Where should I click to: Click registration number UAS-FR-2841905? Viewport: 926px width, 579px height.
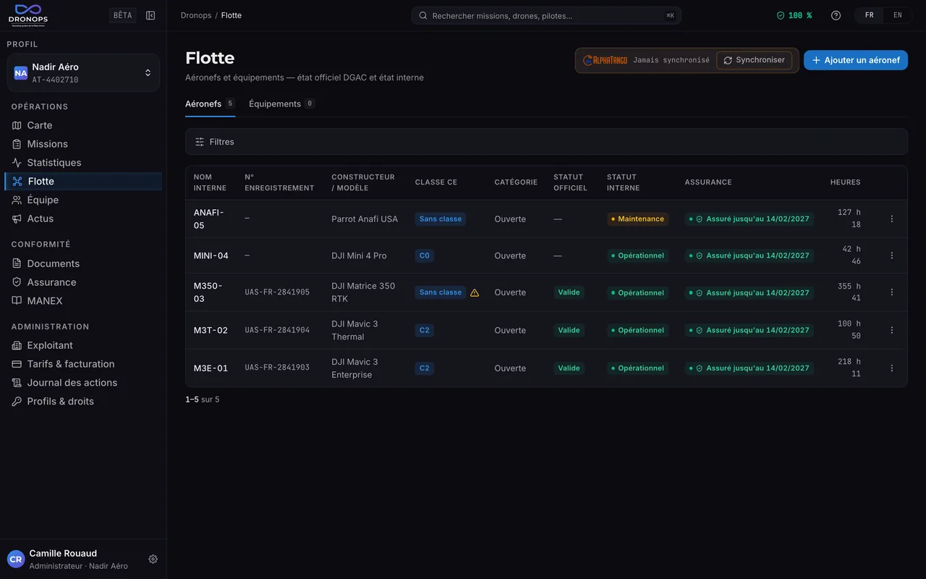point(277,292)
